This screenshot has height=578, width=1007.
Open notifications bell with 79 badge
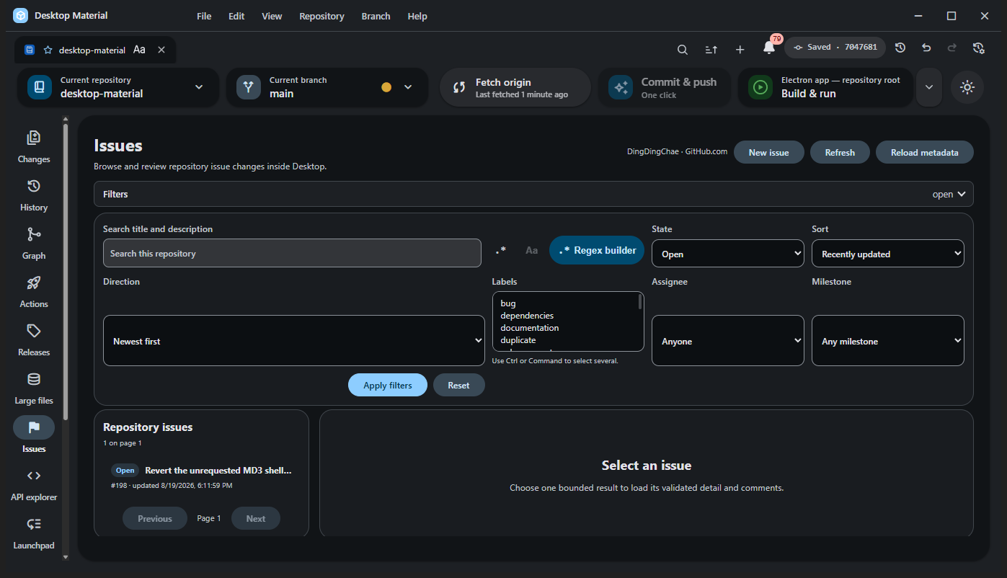769,48
